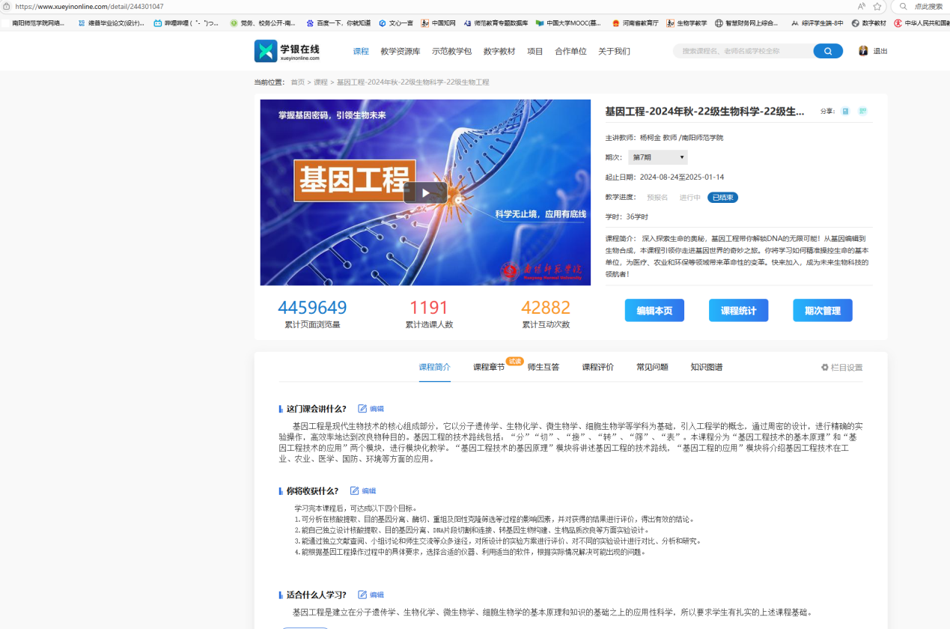This screenshot has height=629, width=950.
Task: Play the 基因工程 course intro video
Action: pyautogui.click(x=425, y=192)
